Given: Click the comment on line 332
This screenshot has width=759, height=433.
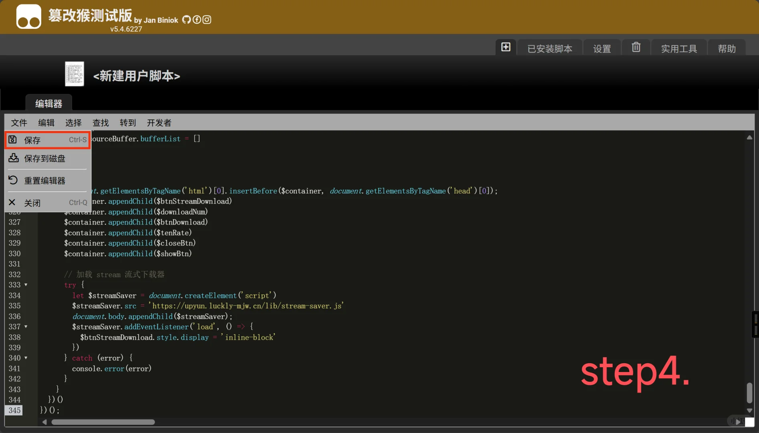Looking at the screenshot, I should tap(114, 275).
